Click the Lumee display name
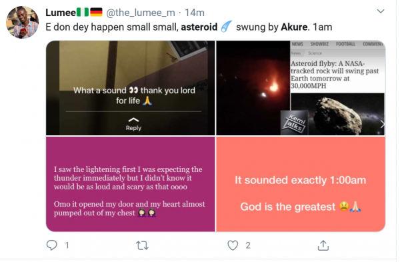This screenshot has height=262, width=400. point(61,13)
